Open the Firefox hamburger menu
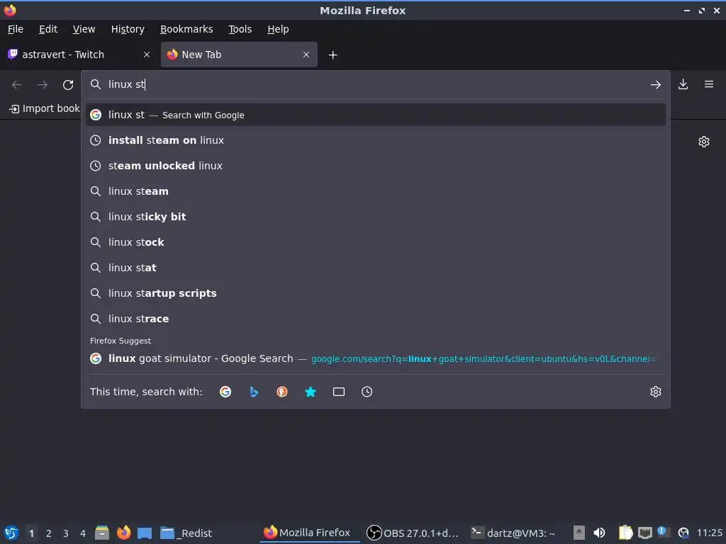726x544 pixels. pyautogui.click(x=709, y=84)
